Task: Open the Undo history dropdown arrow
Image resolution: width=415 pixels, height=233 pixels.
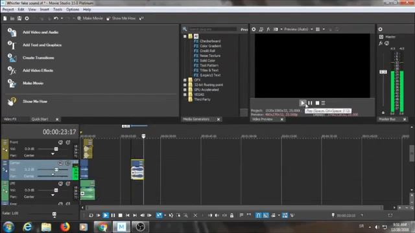Action: (x=62, y=19)
